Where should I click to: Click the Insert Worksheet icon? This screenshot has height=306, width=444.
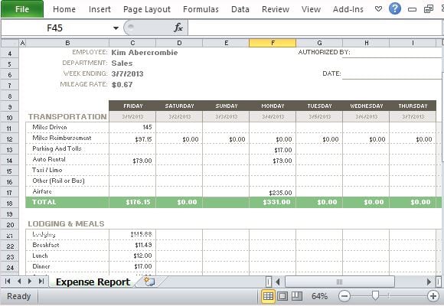pos(149,282)
